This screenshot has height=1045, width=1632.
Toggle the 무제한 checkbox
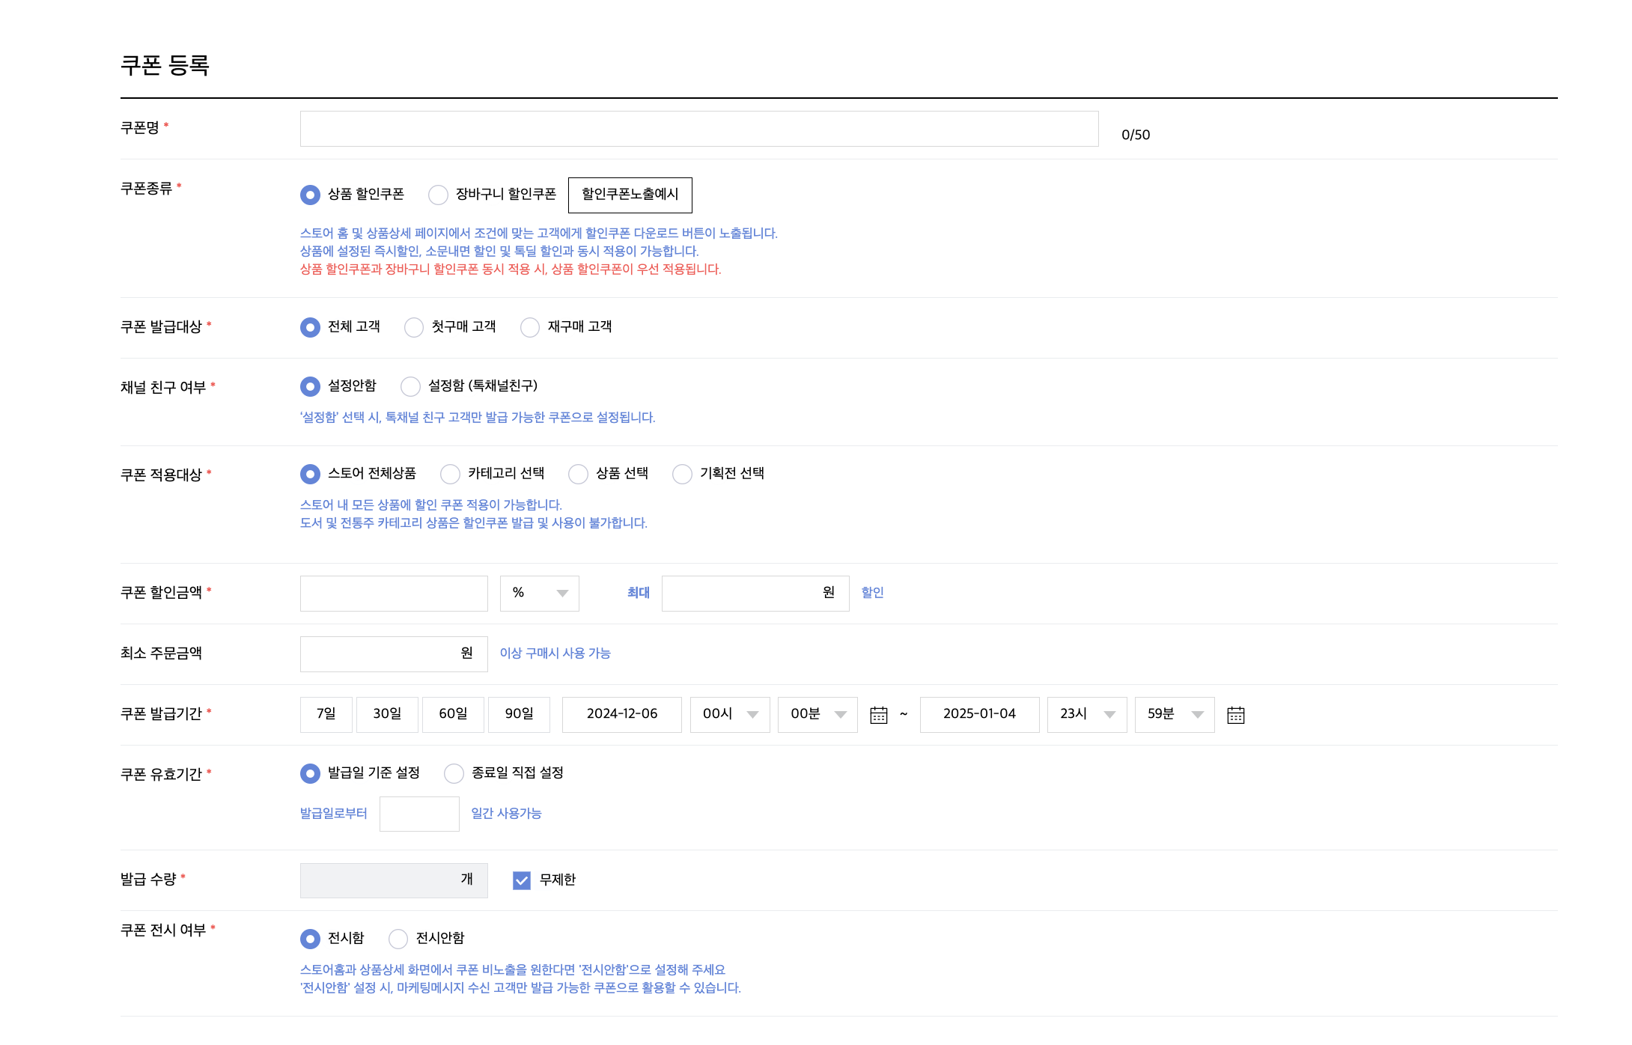click(x=522, y=880)
